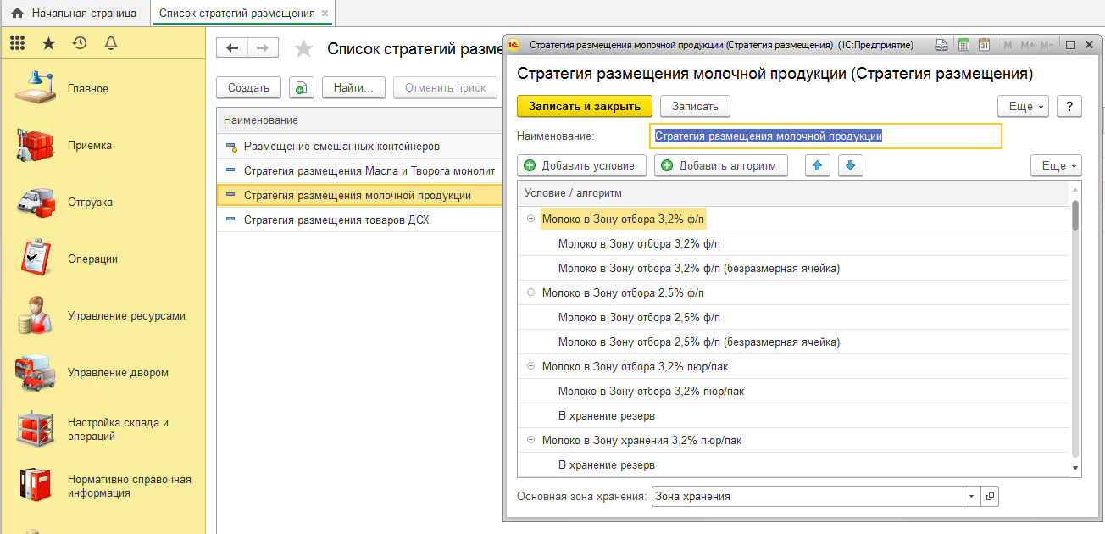Viewport: 1105px width, 534px height.
Task: Switch to the 'Начальная страница' tab
Action: click(75, 14)
